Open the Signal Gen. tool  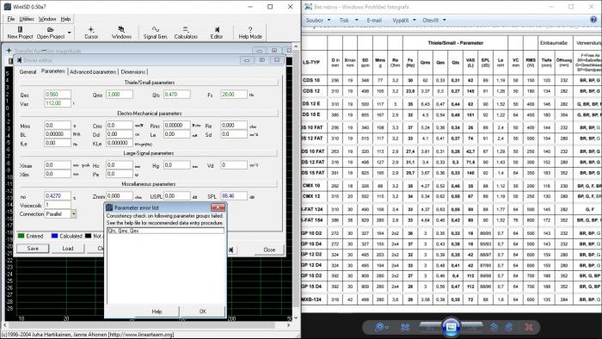(x=155, y=33)
